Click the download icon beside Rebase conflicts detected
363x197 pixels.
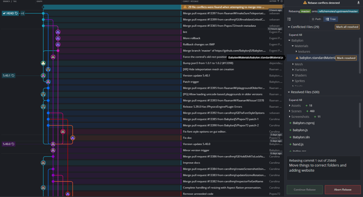[359, 3]
